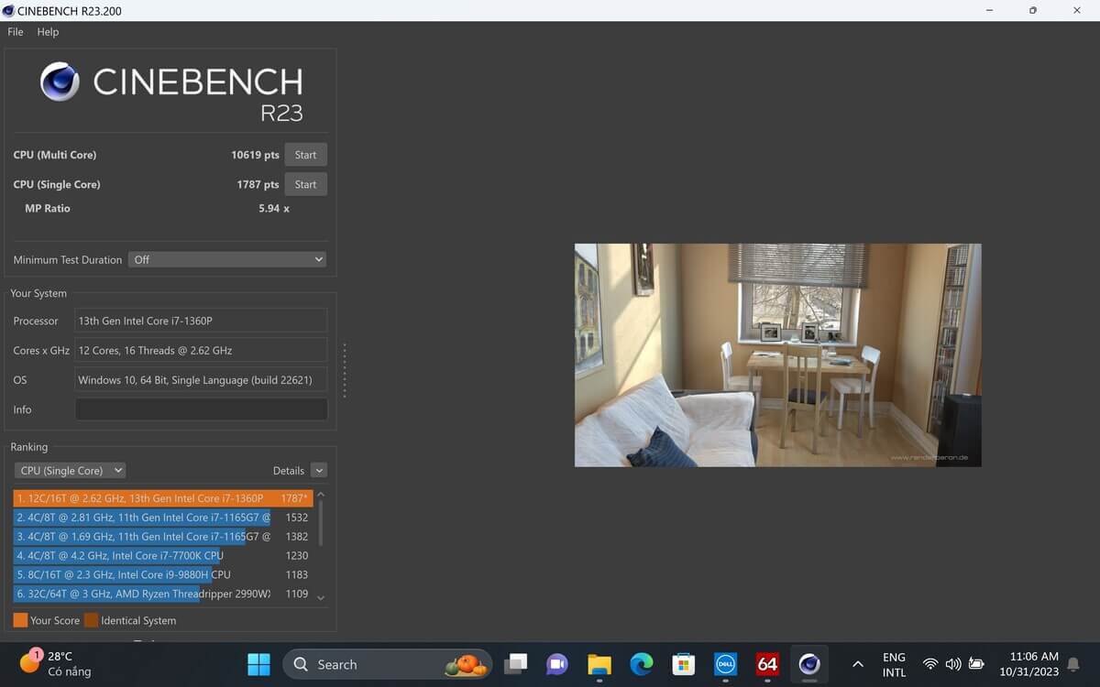Open the notification bell icon
The width and height of the screenshot is (1100, 687).
point(1073,665)
